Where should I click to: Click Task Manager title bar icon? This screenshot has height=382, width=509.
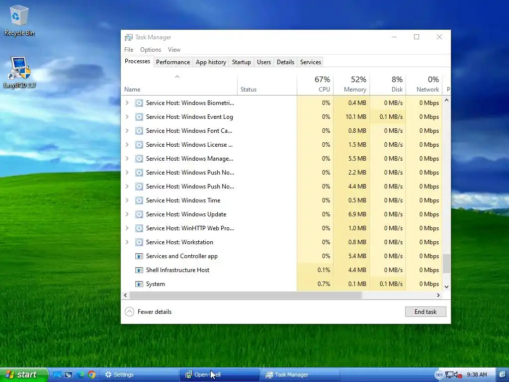(x=129, y=37)
